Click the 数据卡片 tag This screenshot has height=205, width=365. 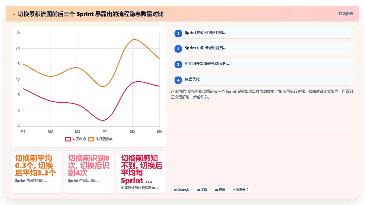click(241, 190)
